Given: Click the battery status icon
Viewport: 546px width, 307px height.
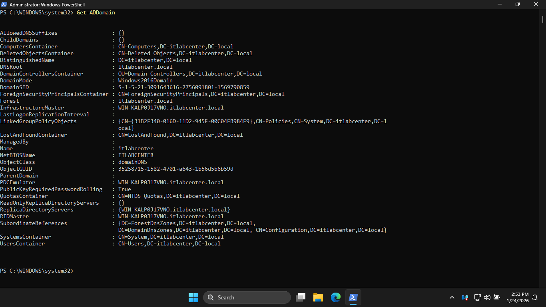Looking at the screenshot, I should (497, 297).
